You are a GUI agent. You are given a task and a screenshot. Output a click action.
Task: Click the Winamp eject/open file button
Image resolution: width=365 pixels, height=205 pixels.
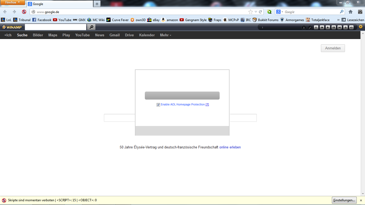(x=345, y=27)
